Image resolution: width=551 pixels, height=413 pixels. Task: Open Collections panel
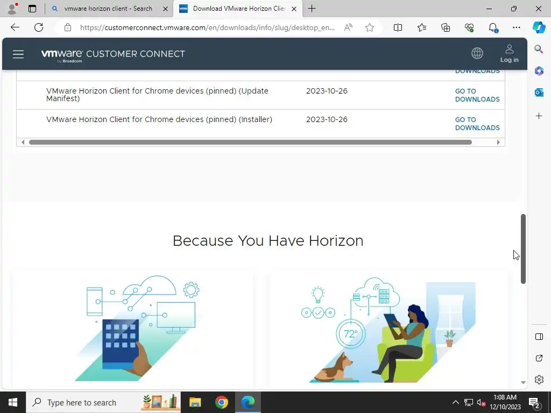coord(445,27)
